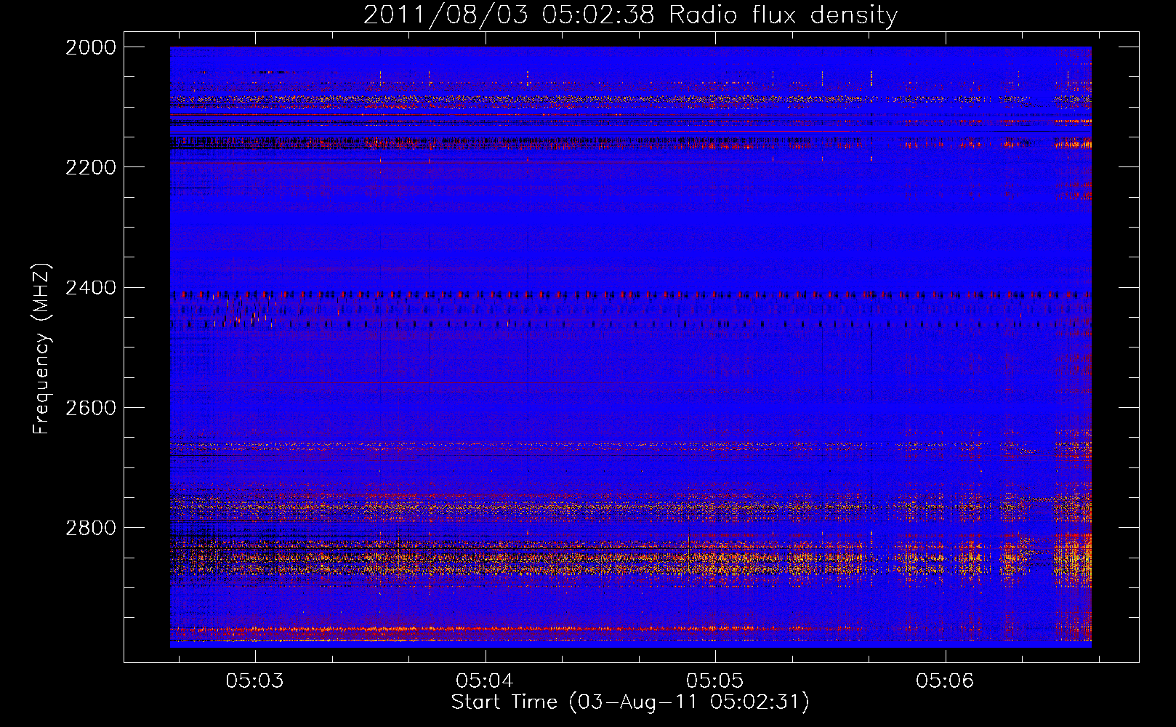Click the 05:06 time tick label
1176x727 pixels.
pos(945,681)
